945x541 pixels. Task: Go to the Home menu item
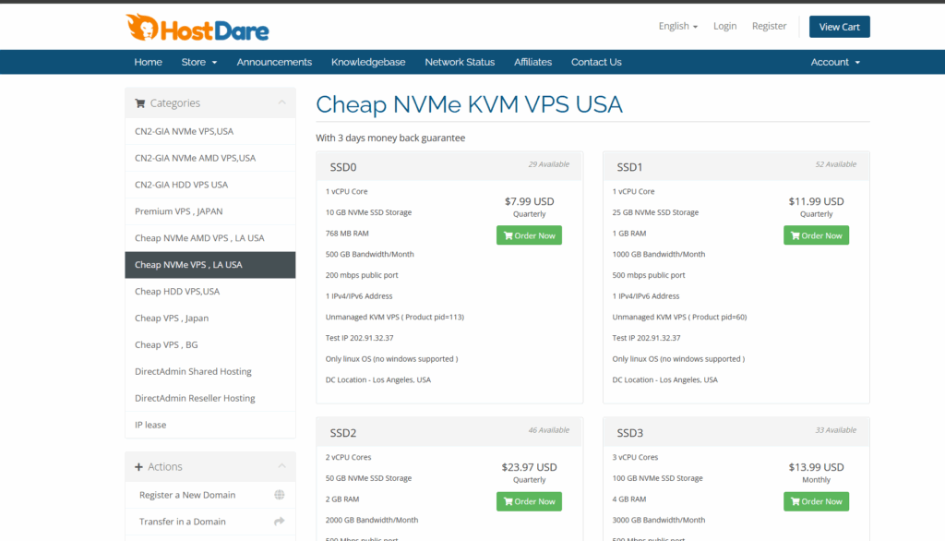pos(149,62)
